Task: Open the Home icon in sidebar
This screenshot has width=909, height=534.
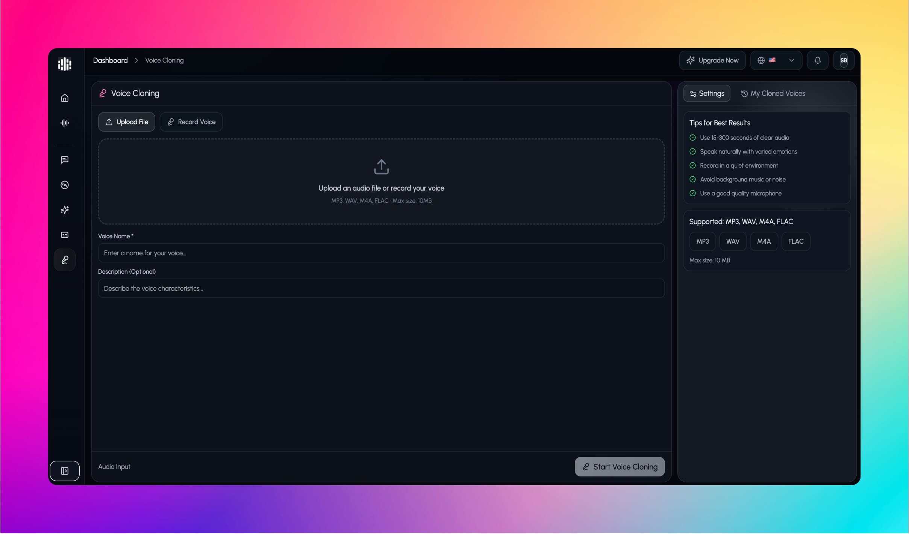Action: 65,98
